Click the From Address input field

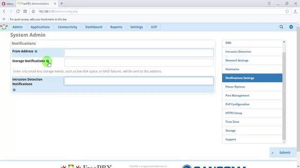point(139,53)
